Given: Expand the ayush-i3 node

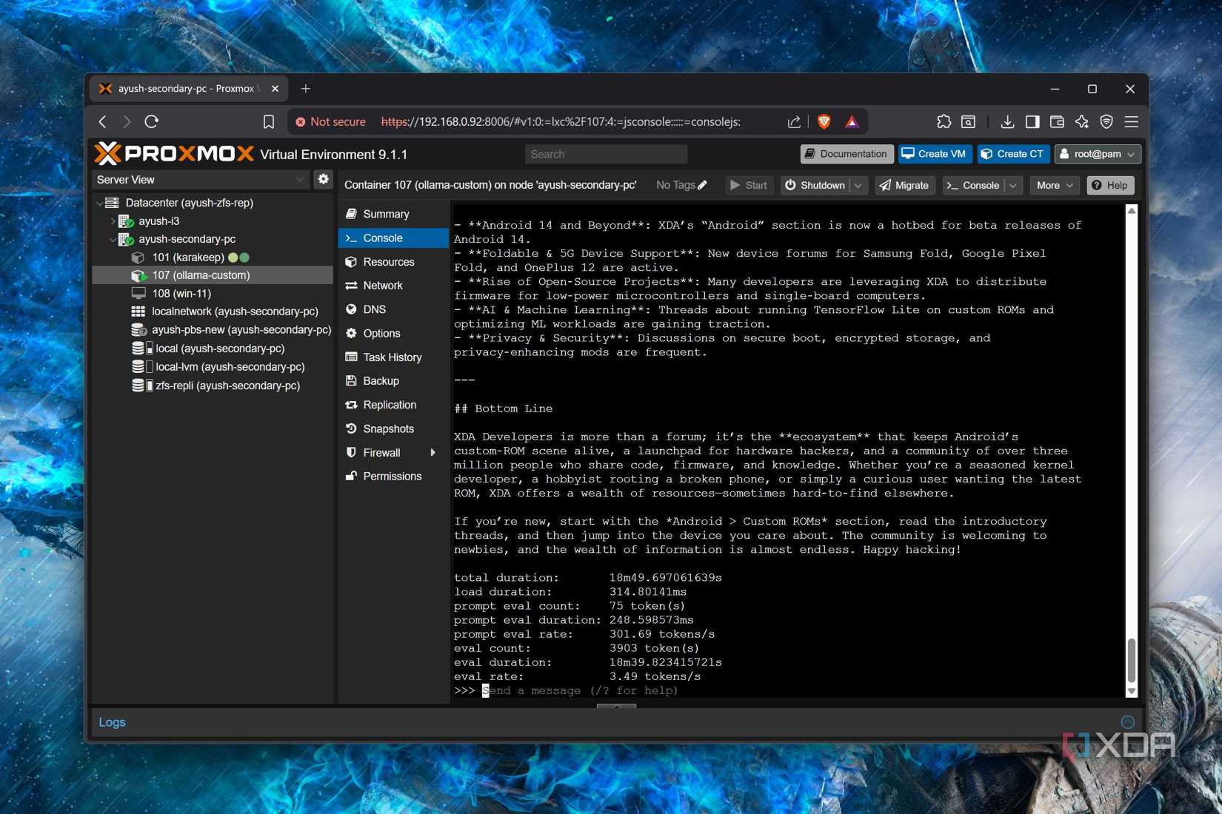Looking at the screenshot, I should pos(113,221).
